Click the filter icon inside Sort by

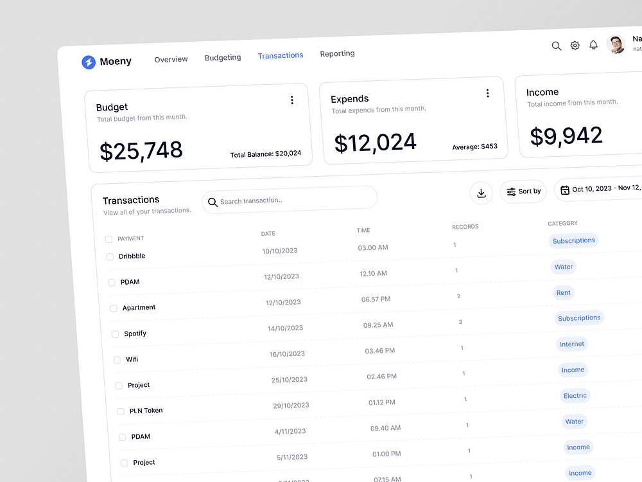click(512, 191)
